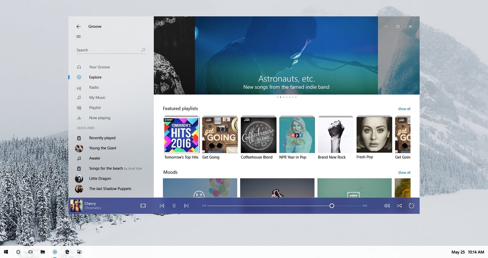The height and width of the screenshot is (258, 488).
Task: Click the Astronauts, etc. hero banner
Action: point(286,56)
